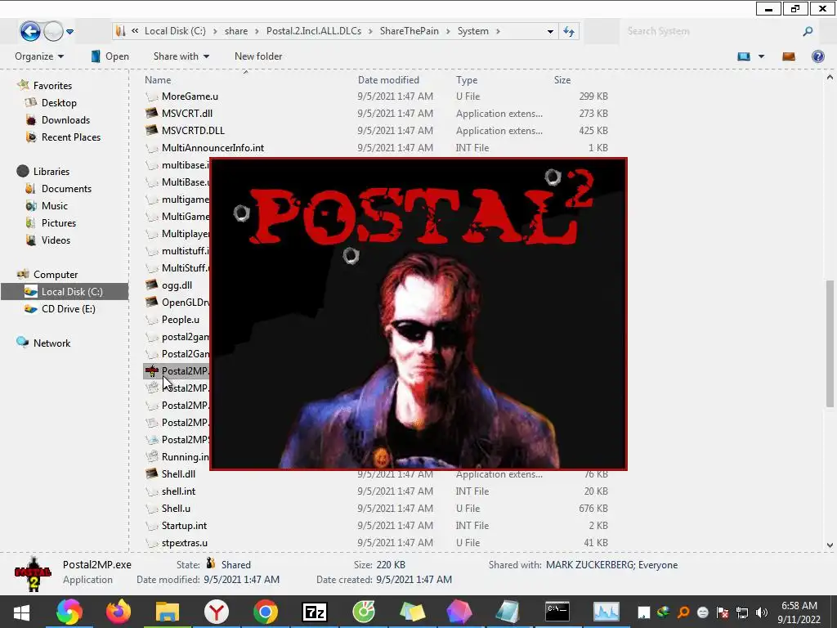Open the Pictures library
This screenshot has width=837, height=628.
(59, 222)
